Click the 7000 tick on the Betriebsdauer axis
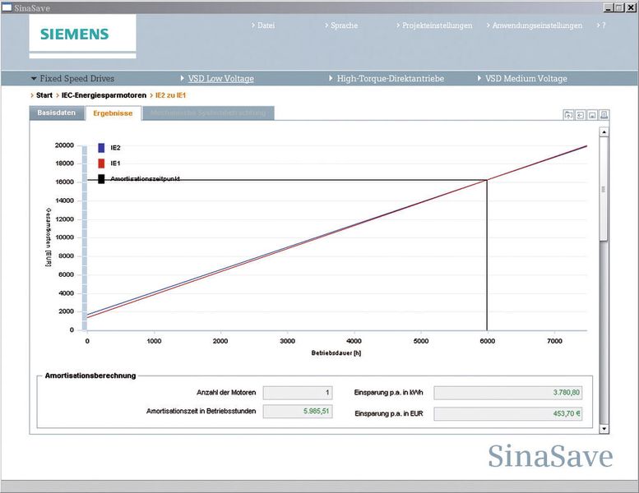639x493 pixels. point(554,341)
